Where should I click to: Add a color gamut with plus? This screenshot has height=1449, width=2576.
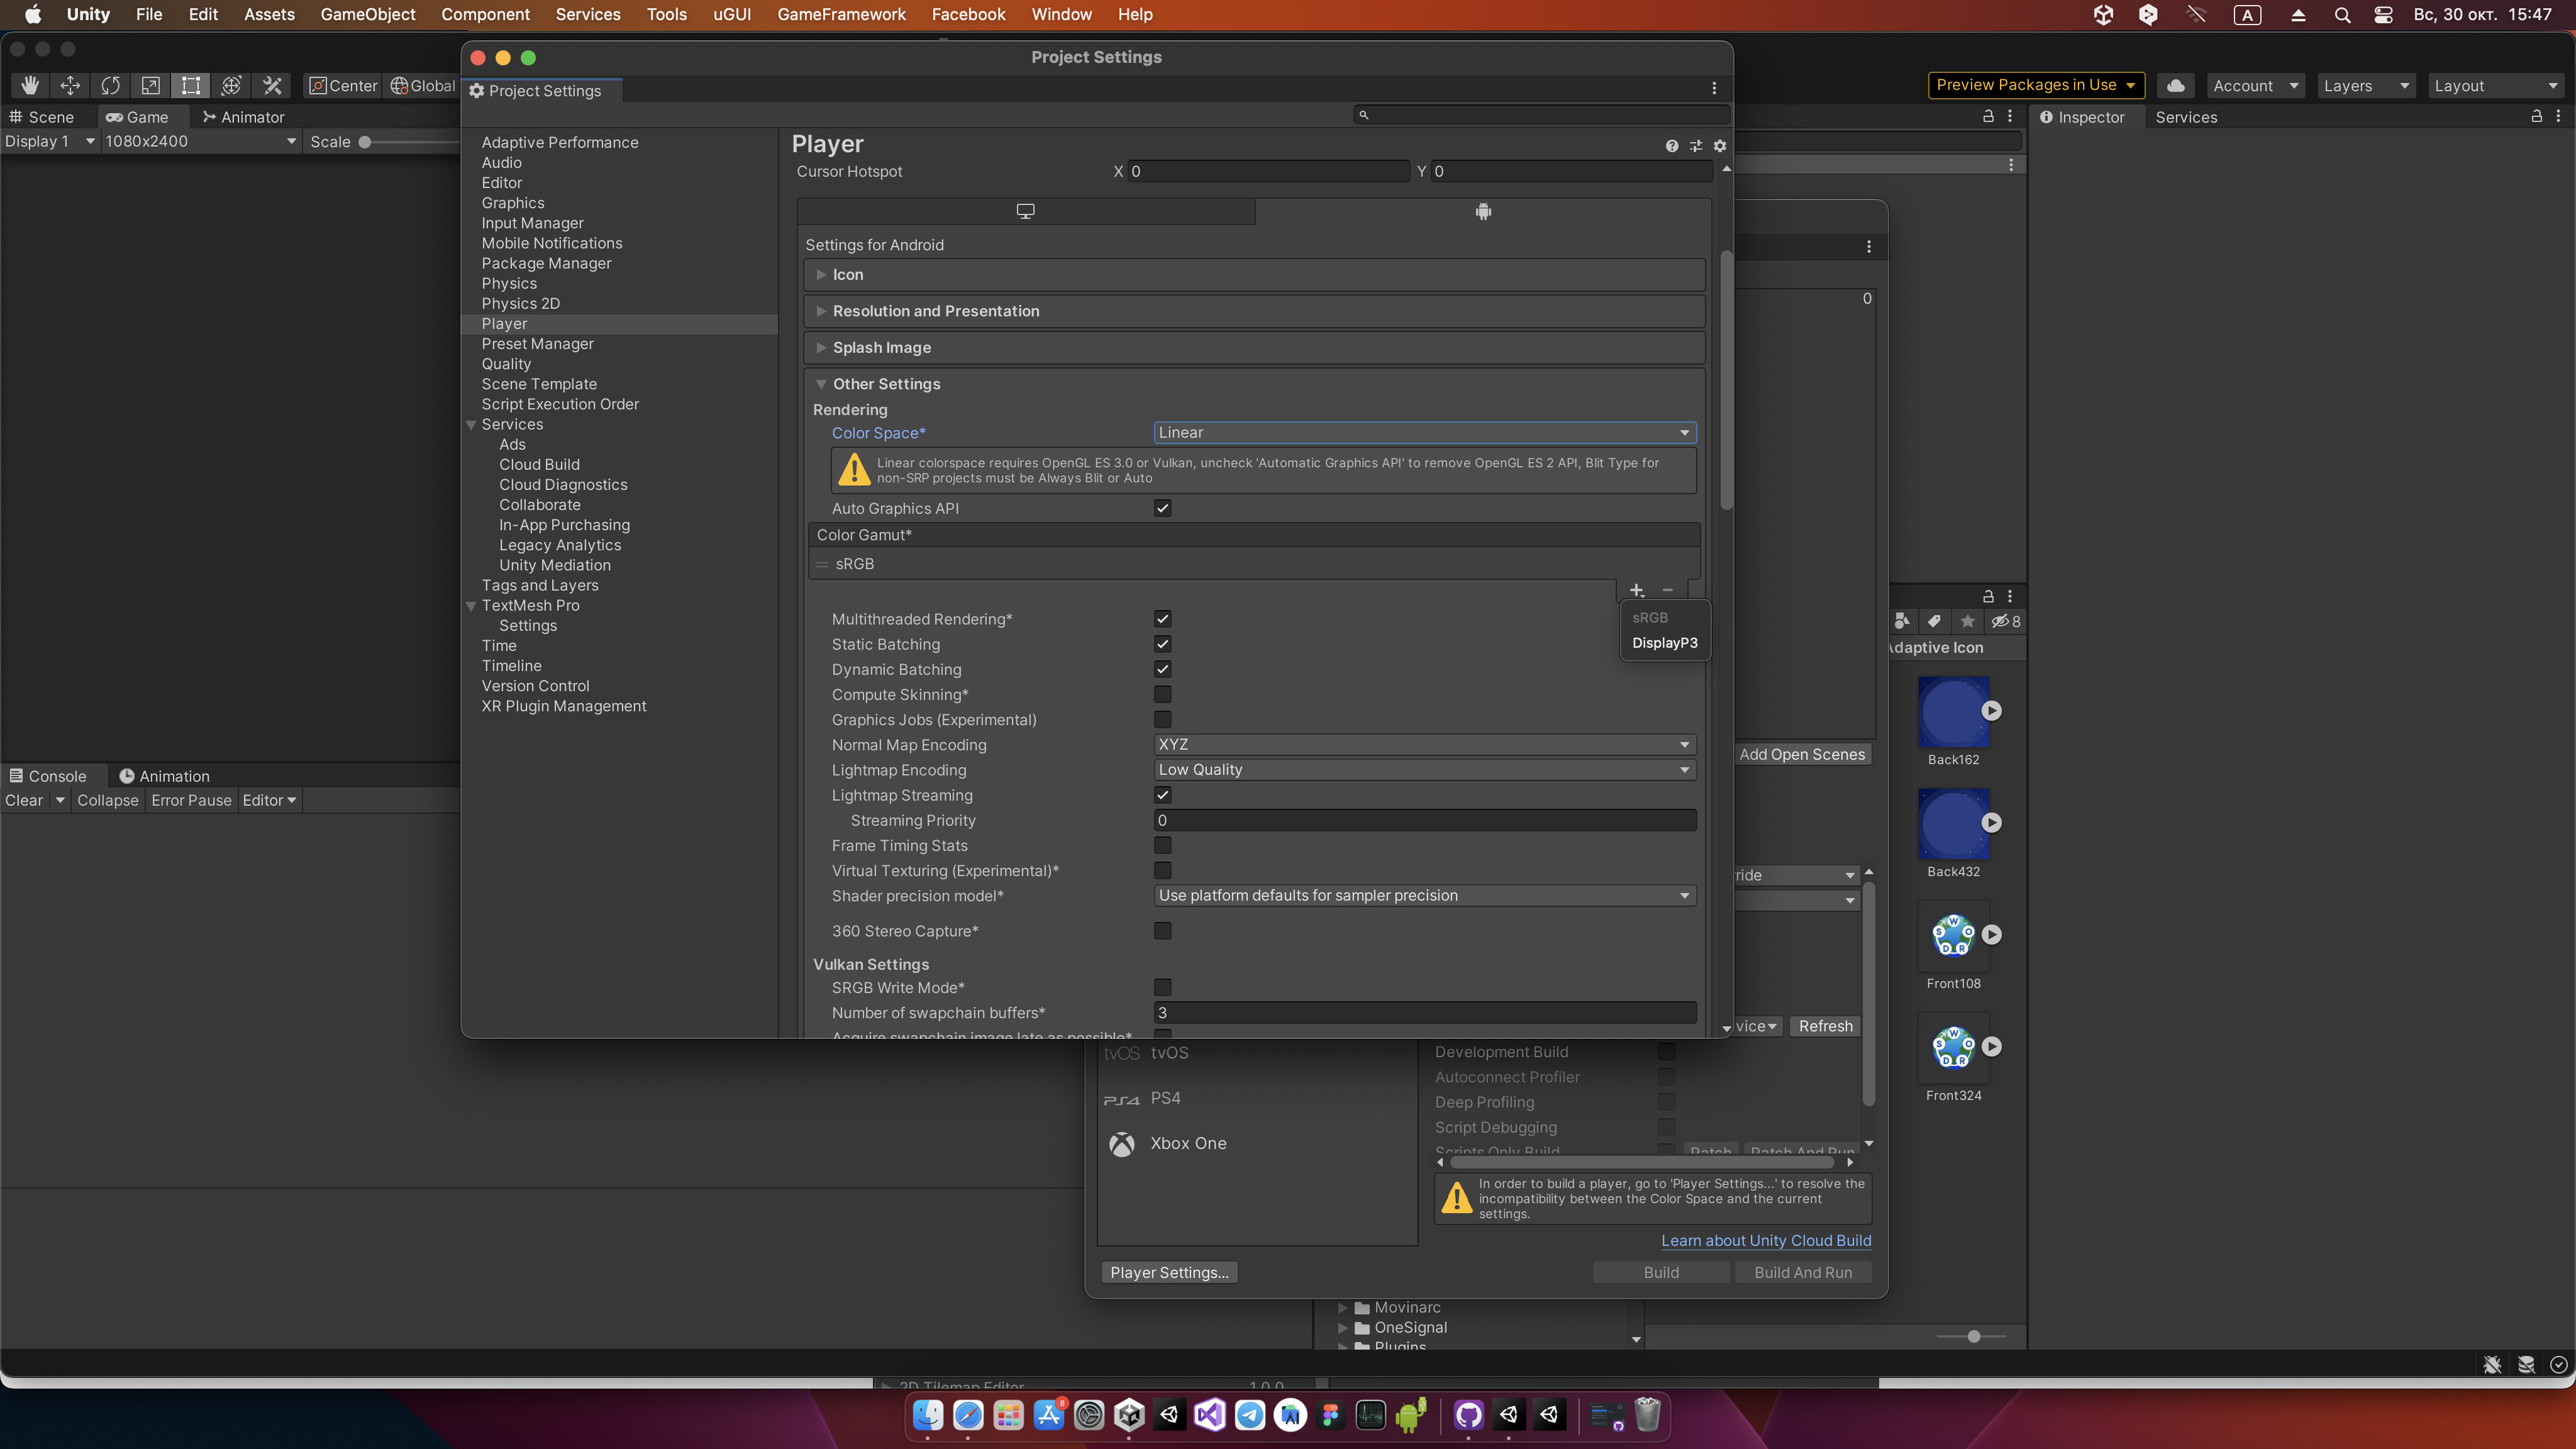click(1637, 591)
